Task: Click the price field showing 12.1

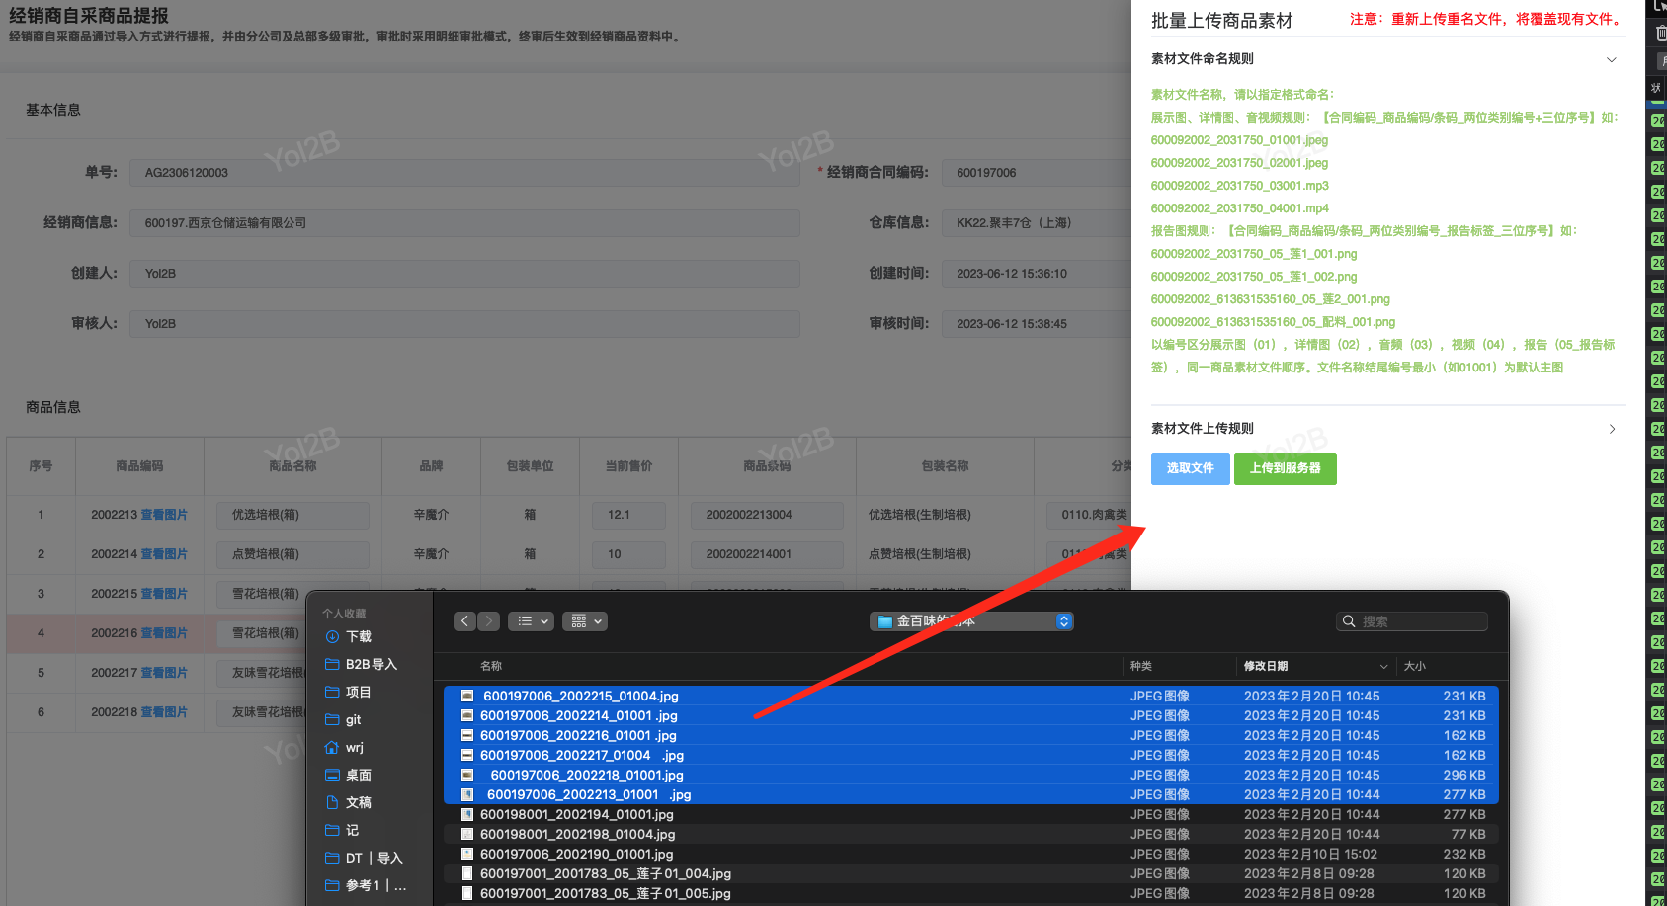Action: [629, 515]
